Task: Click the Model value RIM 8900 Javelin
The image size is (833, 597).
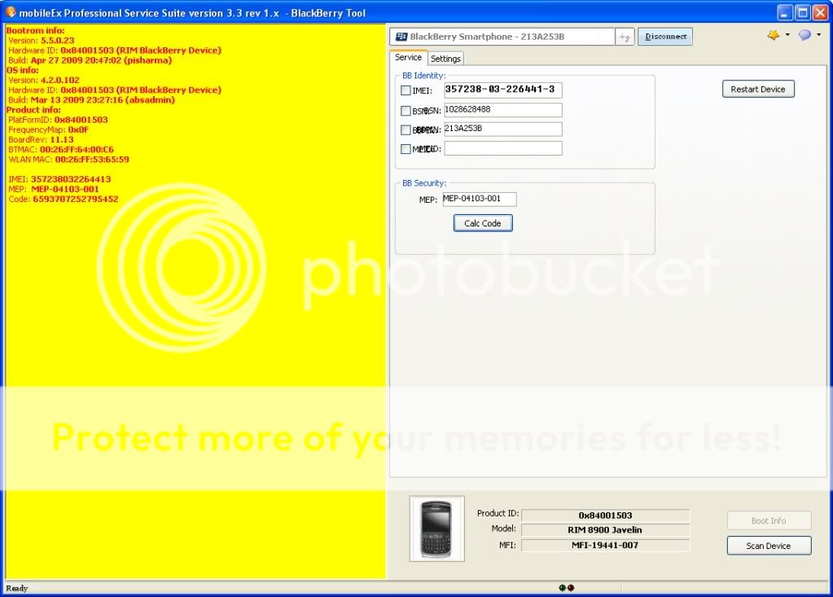Action: (x=606, y=530)
